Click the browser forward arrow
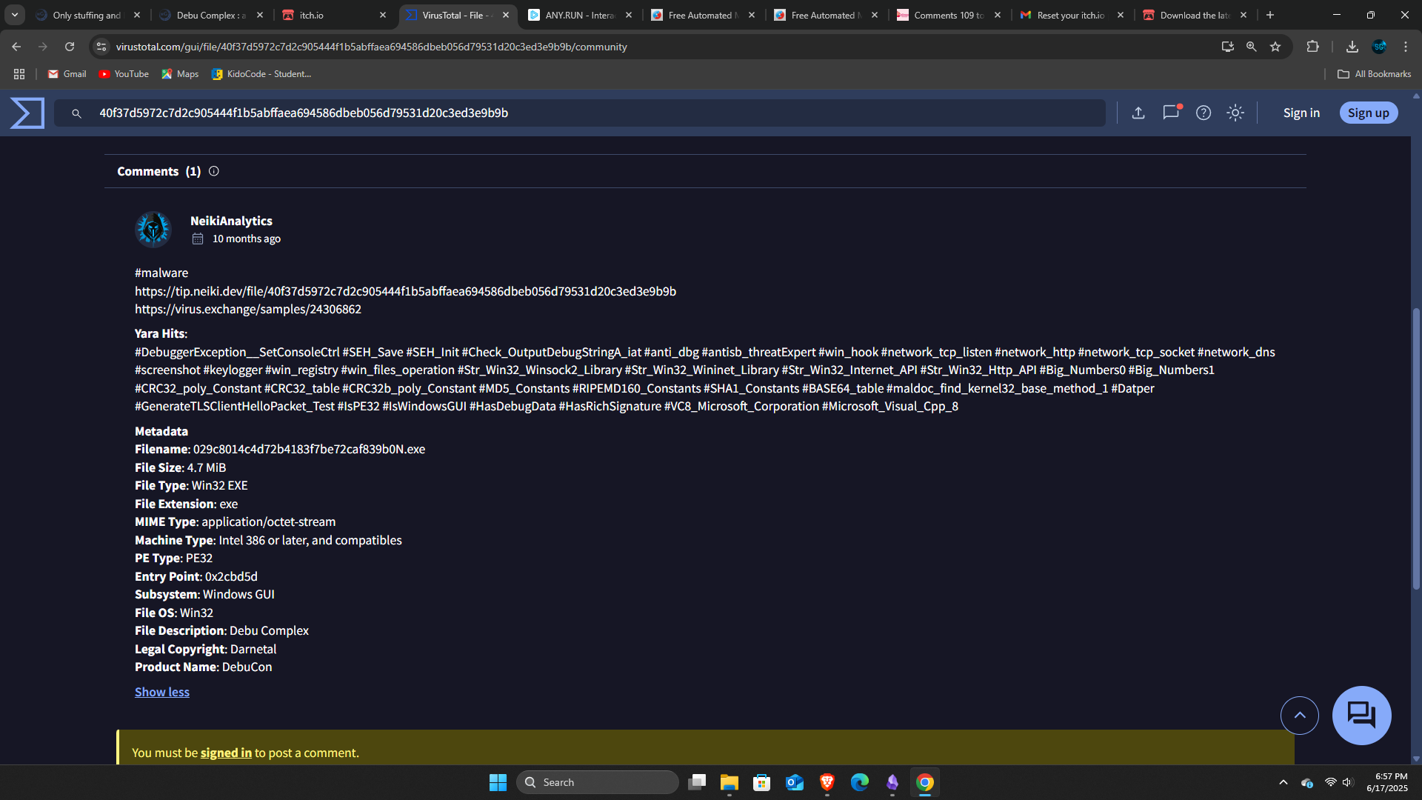1422x800 pixels. (43, 47)
